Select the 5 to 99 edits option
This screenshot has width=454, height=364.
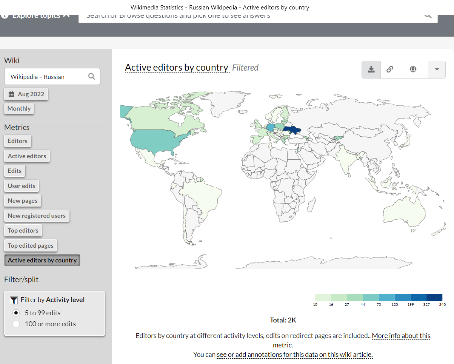click(x=16, y=313)
